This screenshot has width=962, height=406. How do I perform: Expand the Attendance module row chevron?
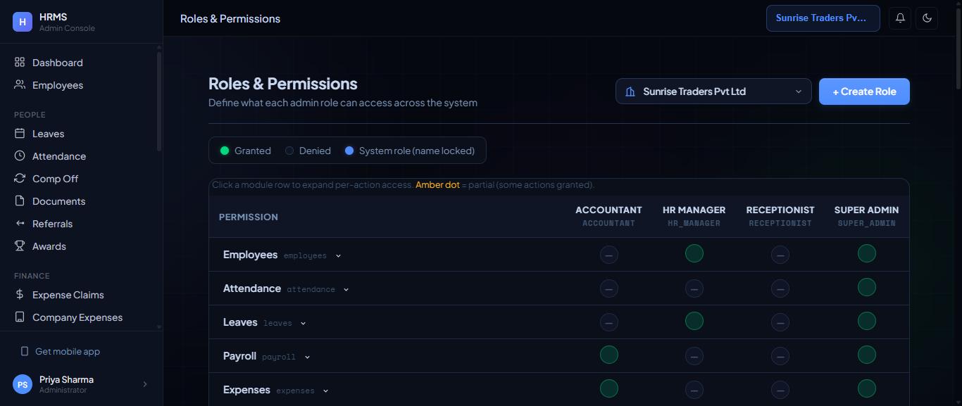[x=346, y=290]
